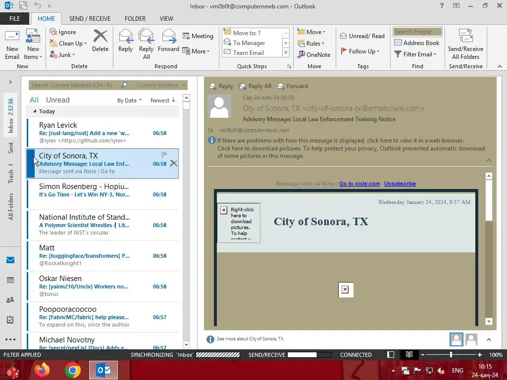Click the Search Current Mailbox field
The image size is (507, 380).
tap(74, 85)
